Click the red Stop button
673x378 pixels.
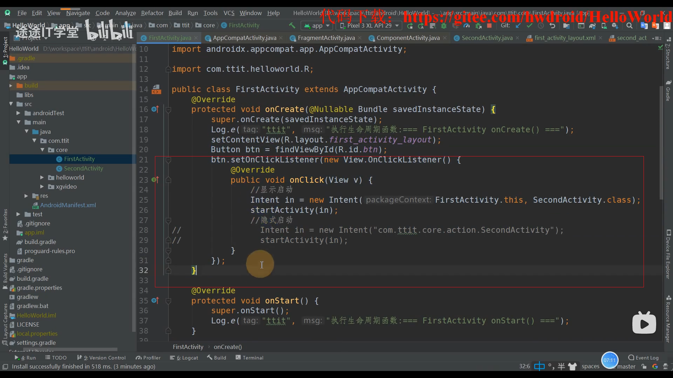[489, 26]
